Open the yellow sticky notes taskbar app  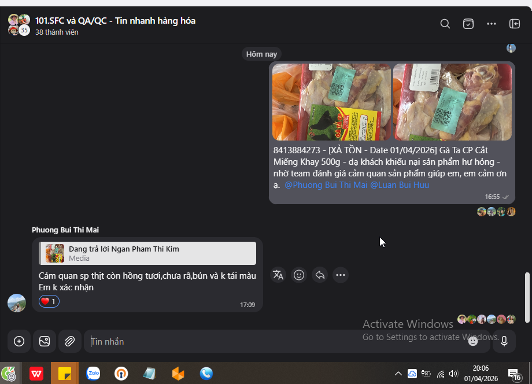click(x=64, y=374)
